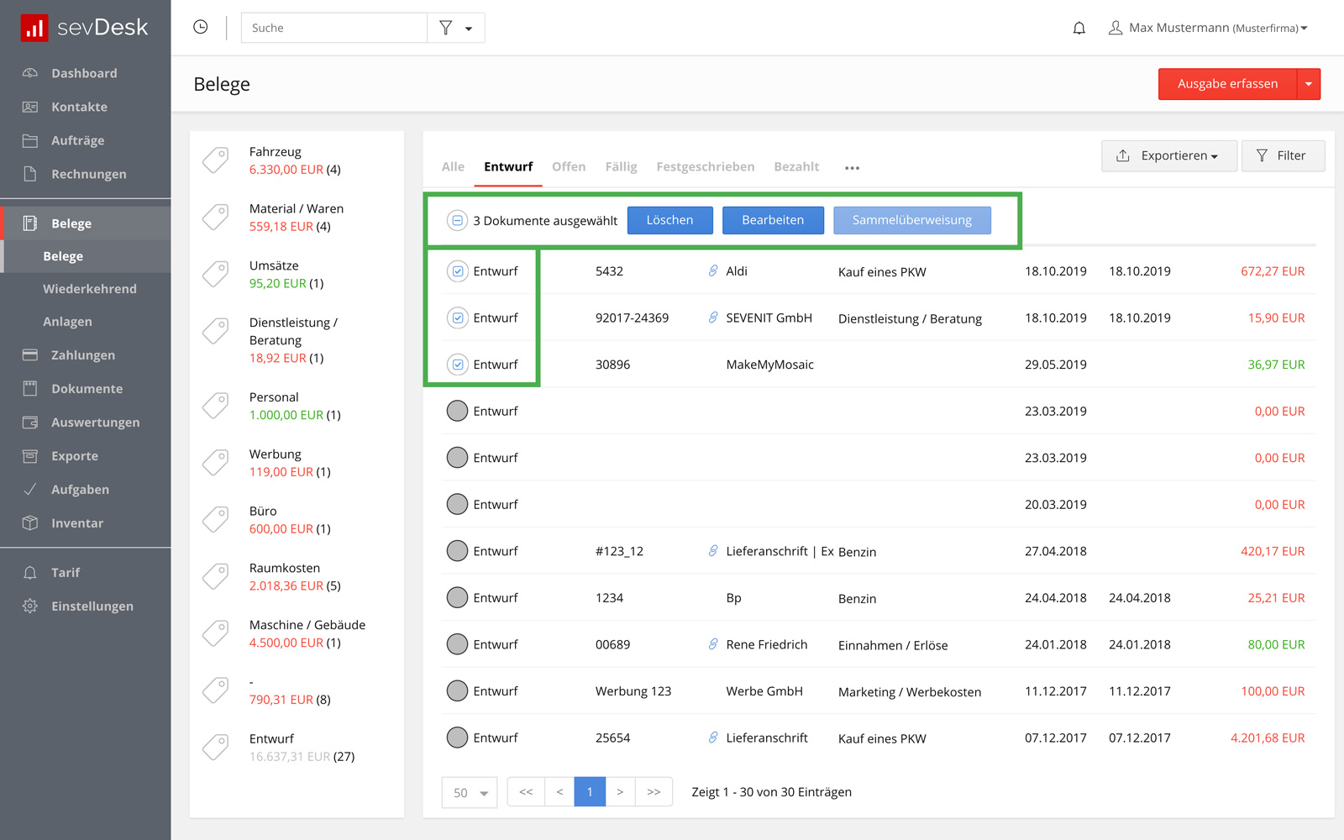Click the attachment link icon for Aldi
This screenshot has width=1344, height=840.
click(x=713, y=270)
